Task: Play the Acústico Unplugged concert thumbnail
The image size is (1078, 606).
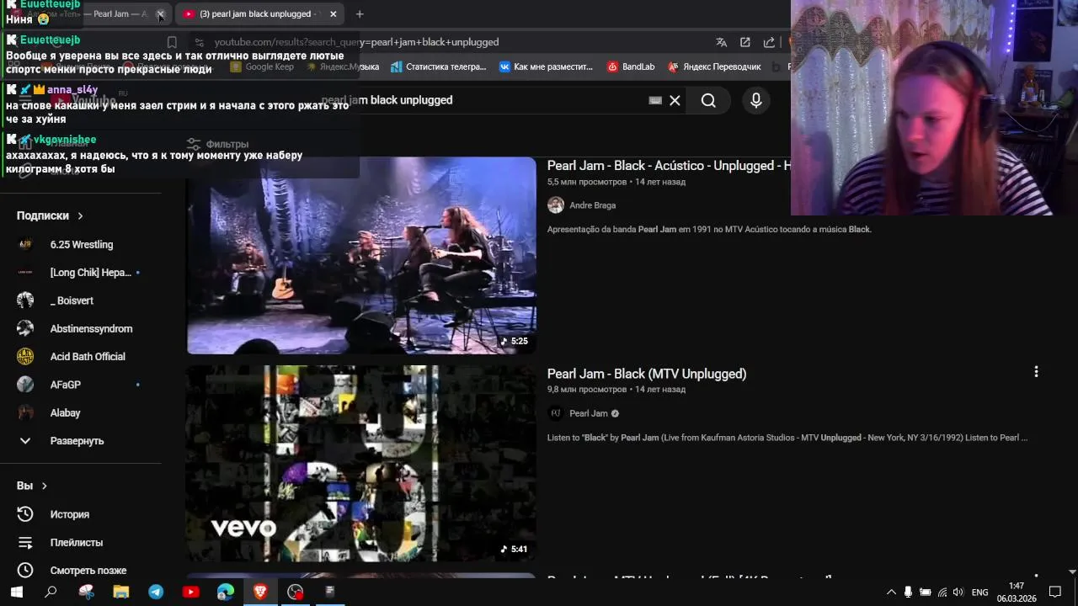Action: [361, 255]
